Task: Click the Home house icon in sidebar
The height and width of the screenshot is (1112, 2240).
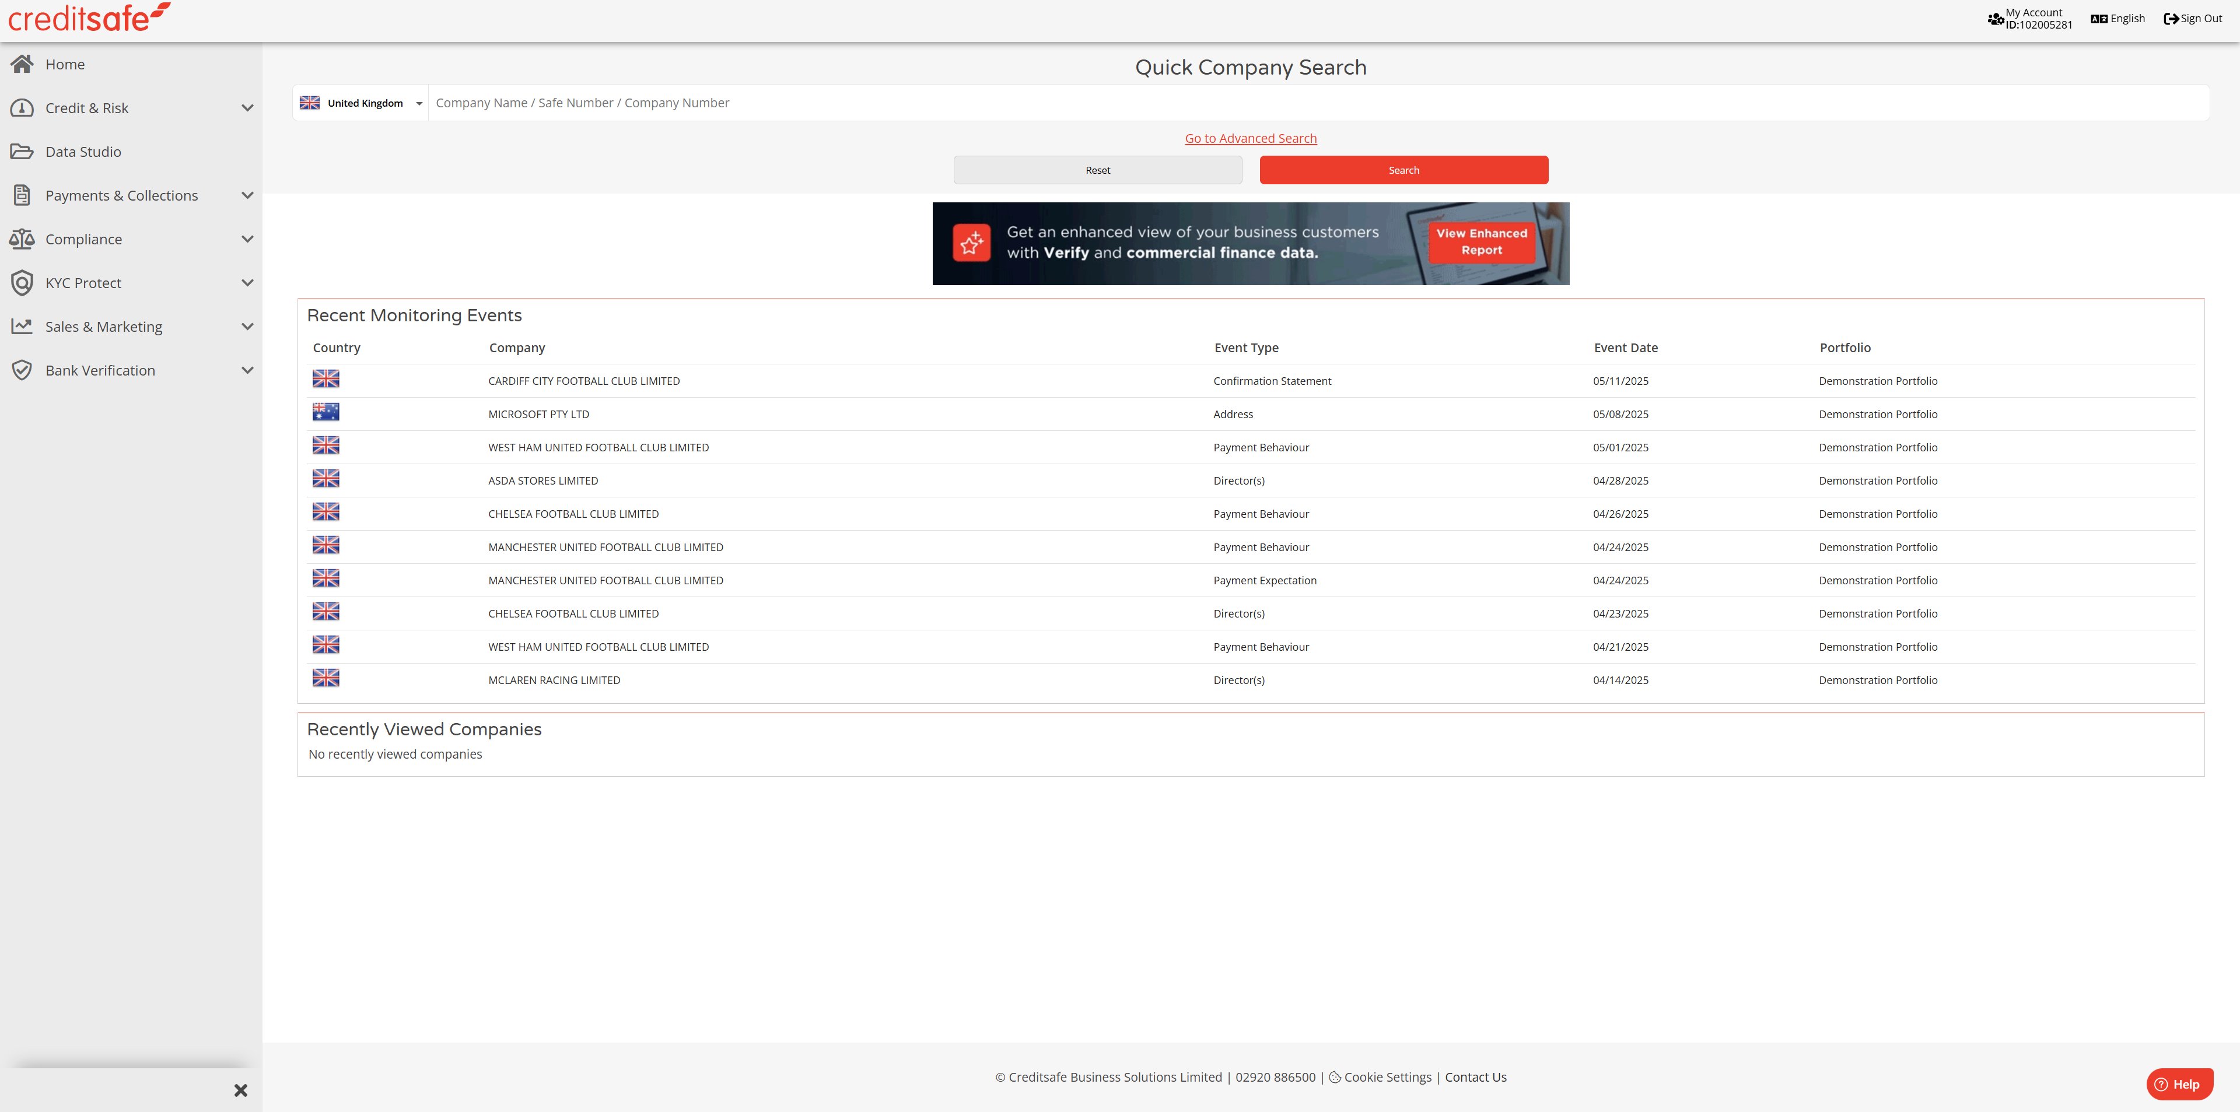Action: 22,64
